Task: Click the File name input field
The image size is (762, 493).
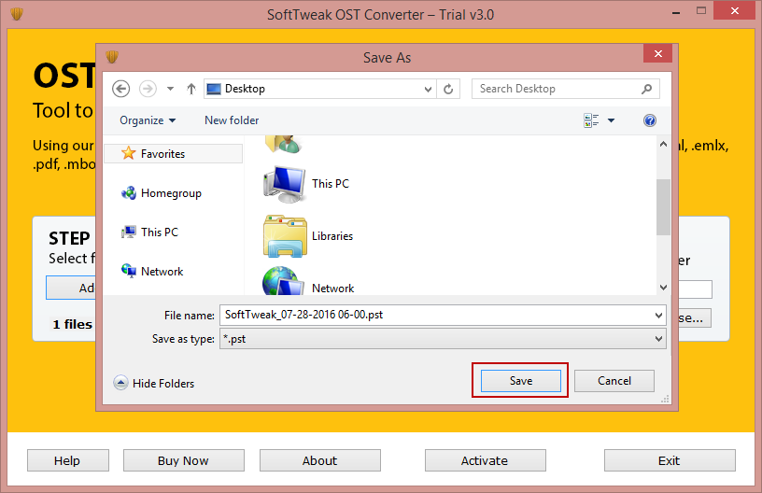Action: tap(443, 315)
